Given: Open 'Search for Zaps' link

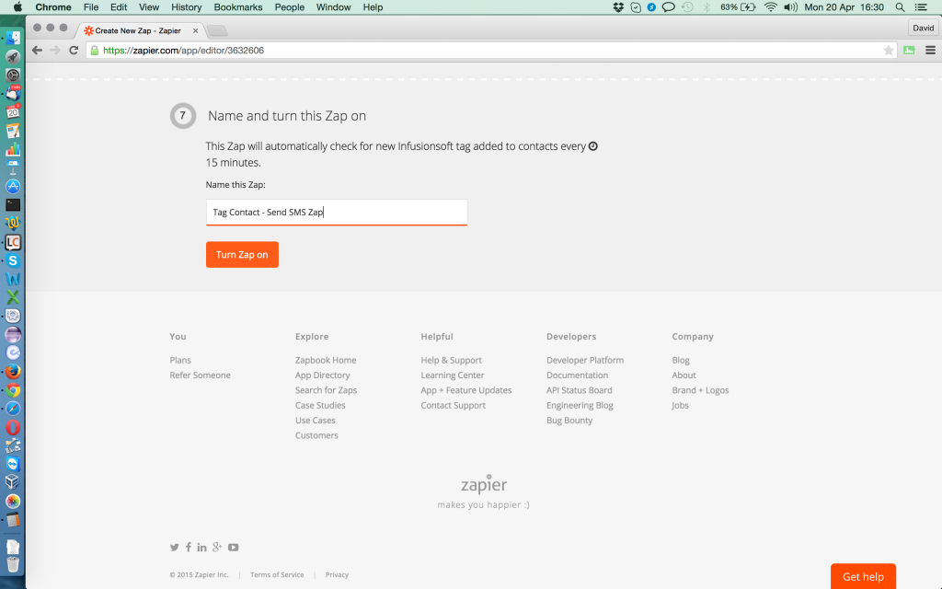Looking at the screenshot, I should (x=327, y=390).
